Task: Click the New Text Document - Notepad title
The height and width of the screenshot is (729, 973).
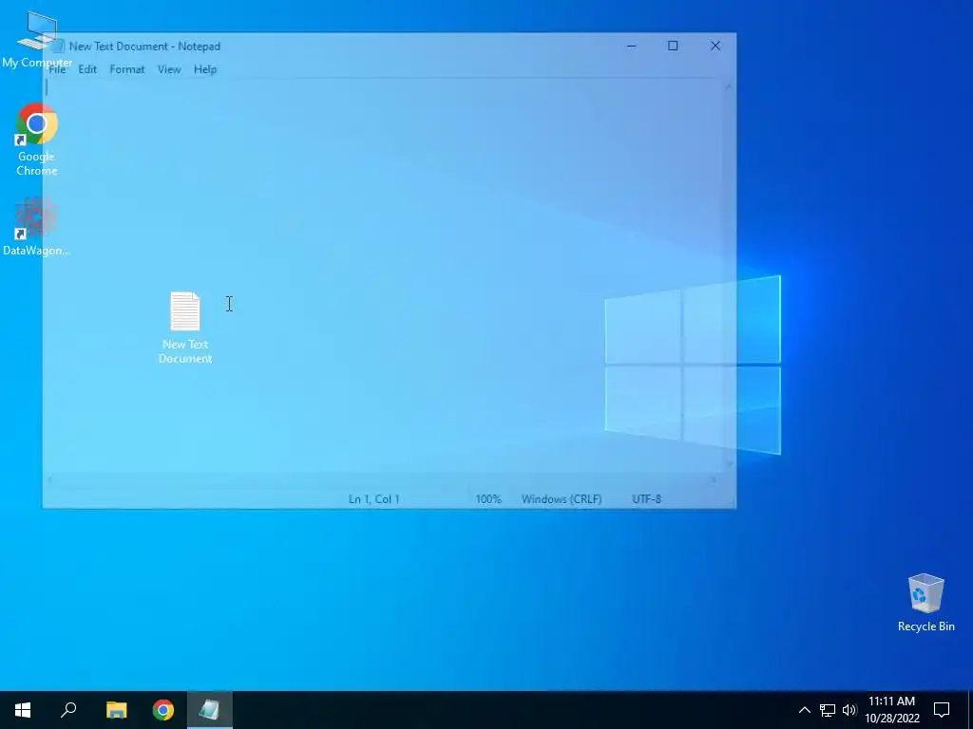Action: pos(144,47)
